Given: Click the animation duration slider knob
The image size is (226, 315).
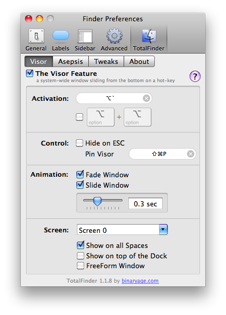Looking at the screenshot, I should (x=98, y=201).
